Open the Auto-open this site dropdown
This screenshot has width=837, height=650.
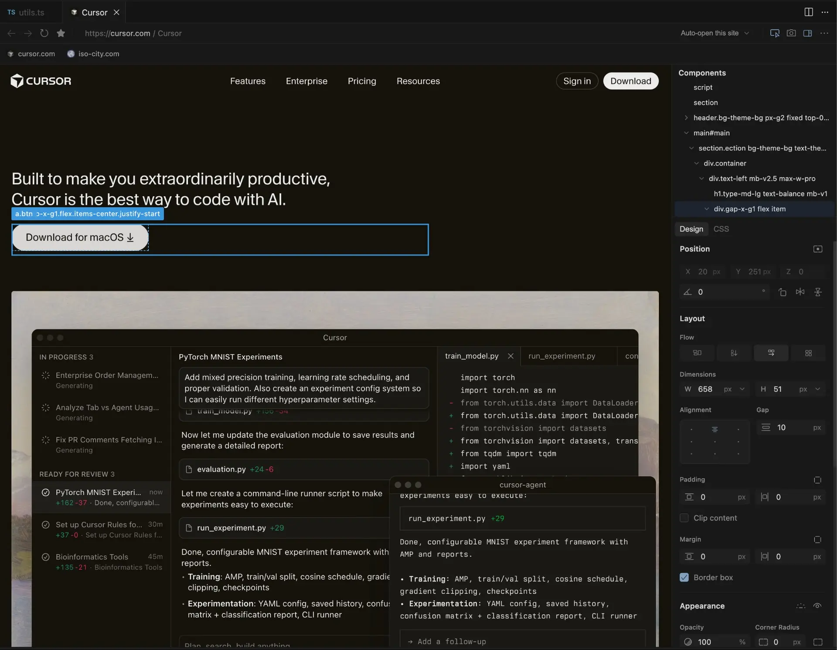pyautogui.click(x=715, y=33)
